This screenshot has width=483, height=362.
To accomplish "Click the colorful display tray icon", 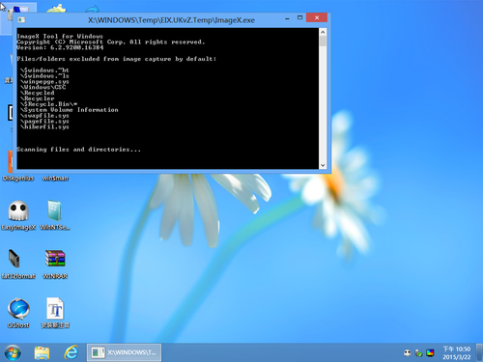I will click(430, 353).
